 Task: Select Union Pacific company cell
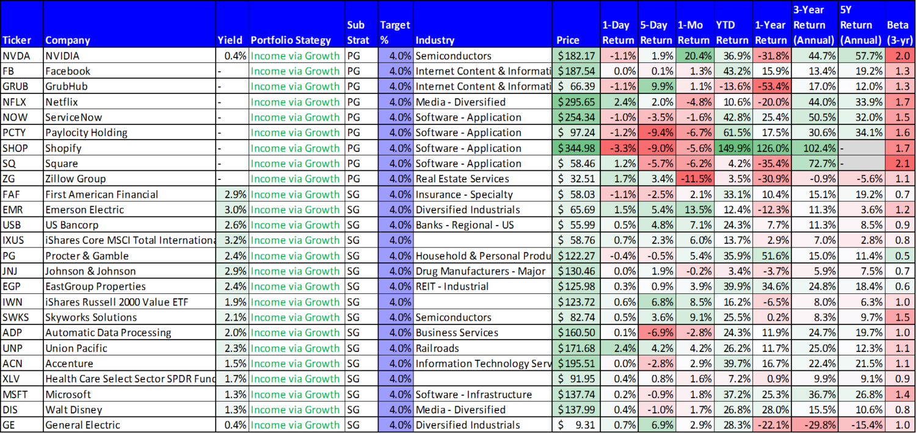pos(129,348)
